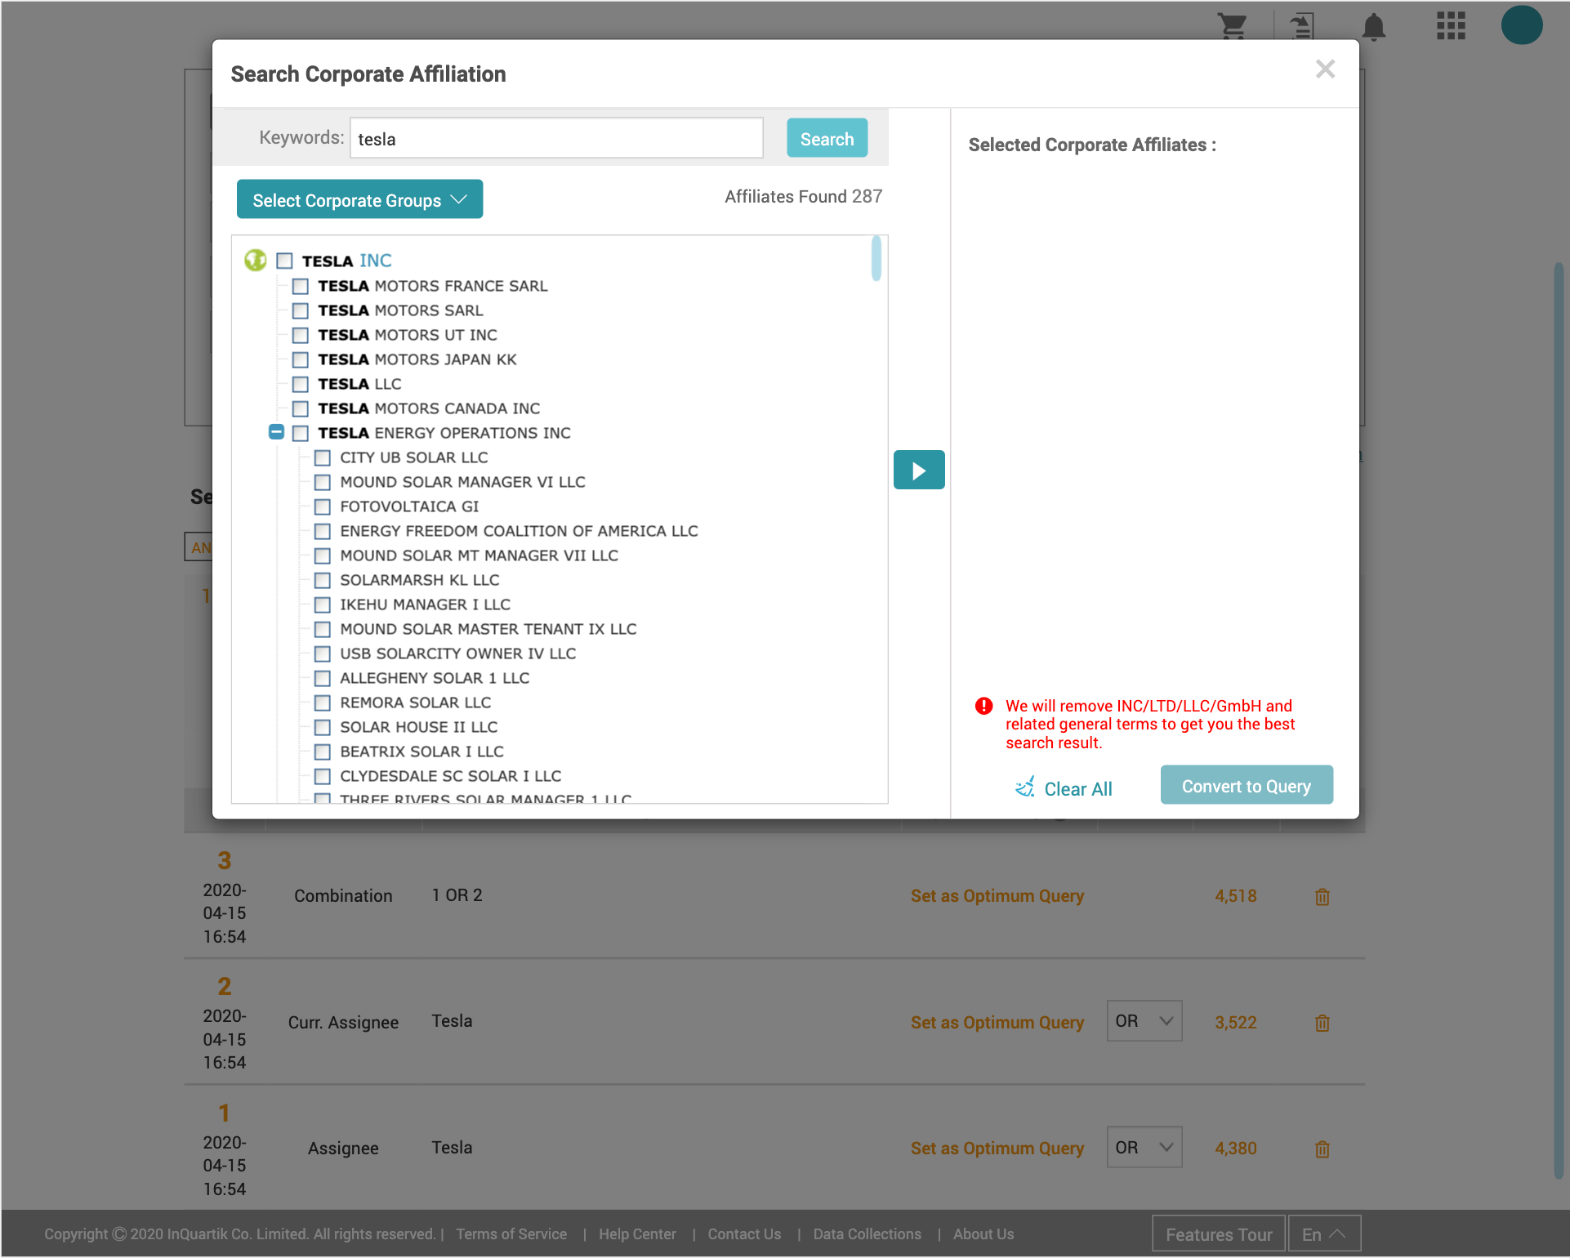
Task: Open the apps grid menu
Action: point(1451,25)
